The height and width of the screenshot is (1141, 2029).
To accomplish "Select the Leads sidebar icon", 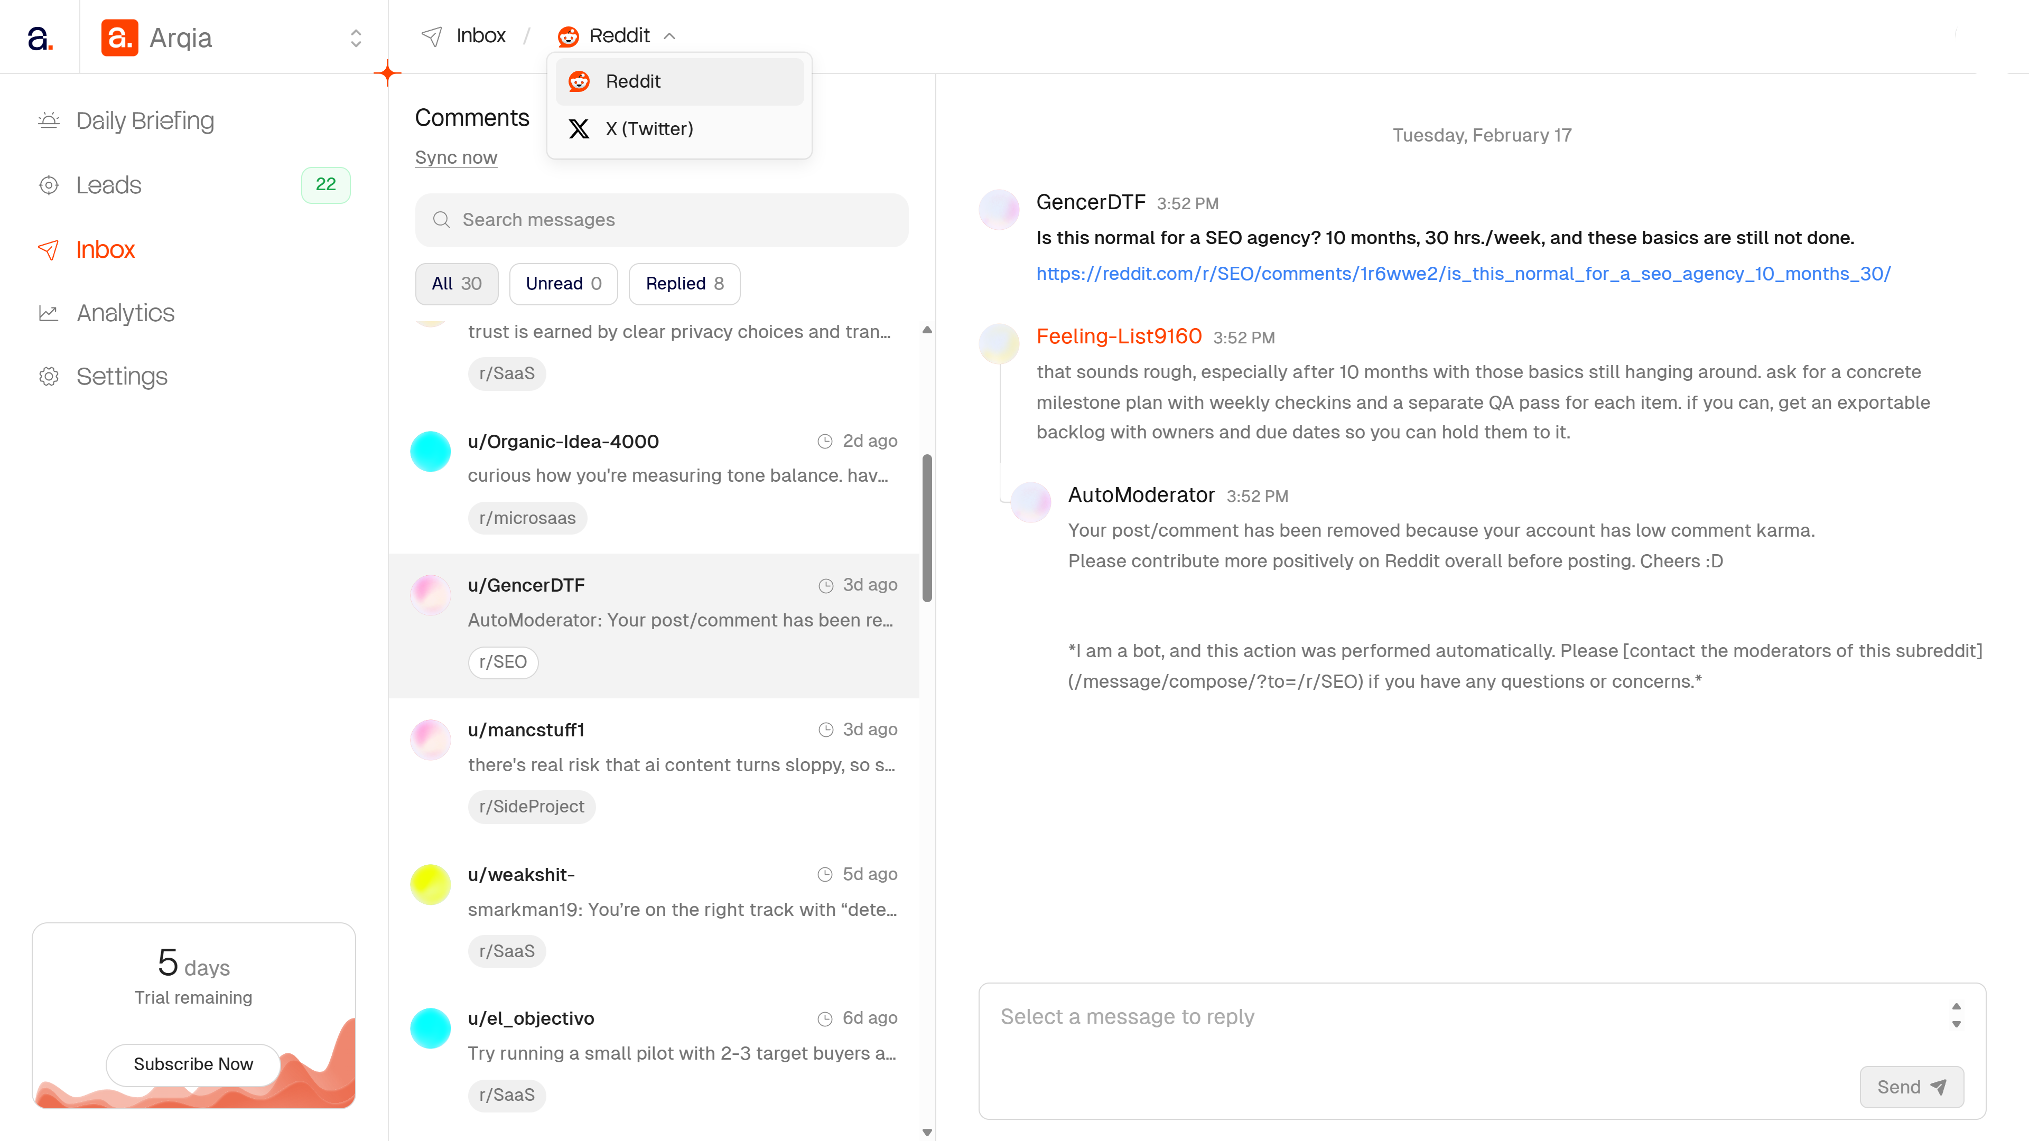I will click(49, 185).
